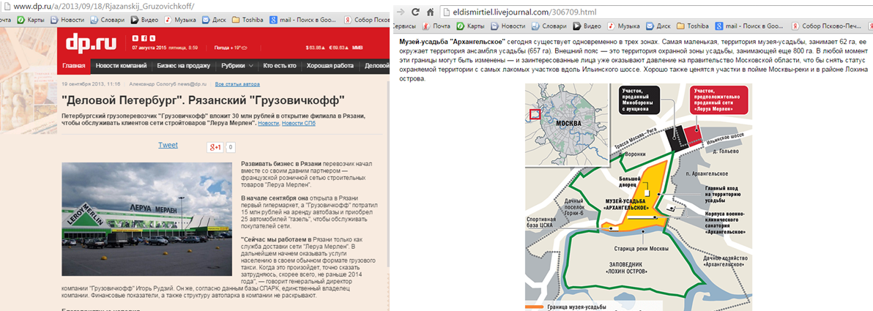873x311 pixels.
Task: Open Toshiba folder in the LiveJournal window
Action: 692,26
